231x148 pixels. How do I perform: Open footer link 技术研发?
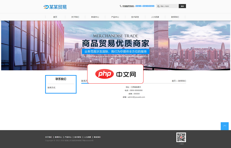click(x=78, y=137)
